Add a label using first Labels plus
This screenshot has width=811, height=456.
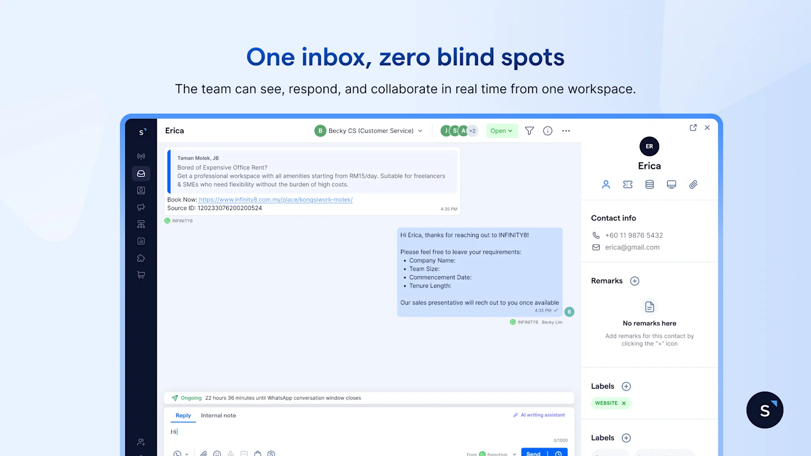(x=626, y=386)
